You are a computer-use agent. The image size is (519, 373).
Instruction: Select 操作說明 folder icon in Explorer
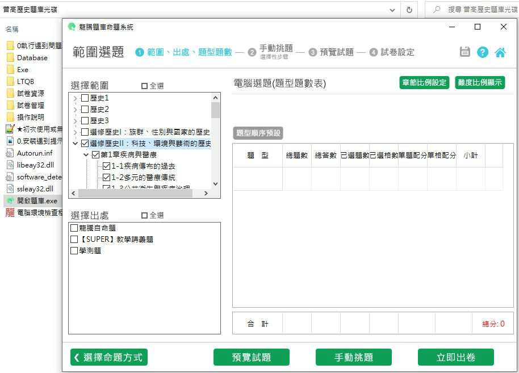click(x=10, y=117)
